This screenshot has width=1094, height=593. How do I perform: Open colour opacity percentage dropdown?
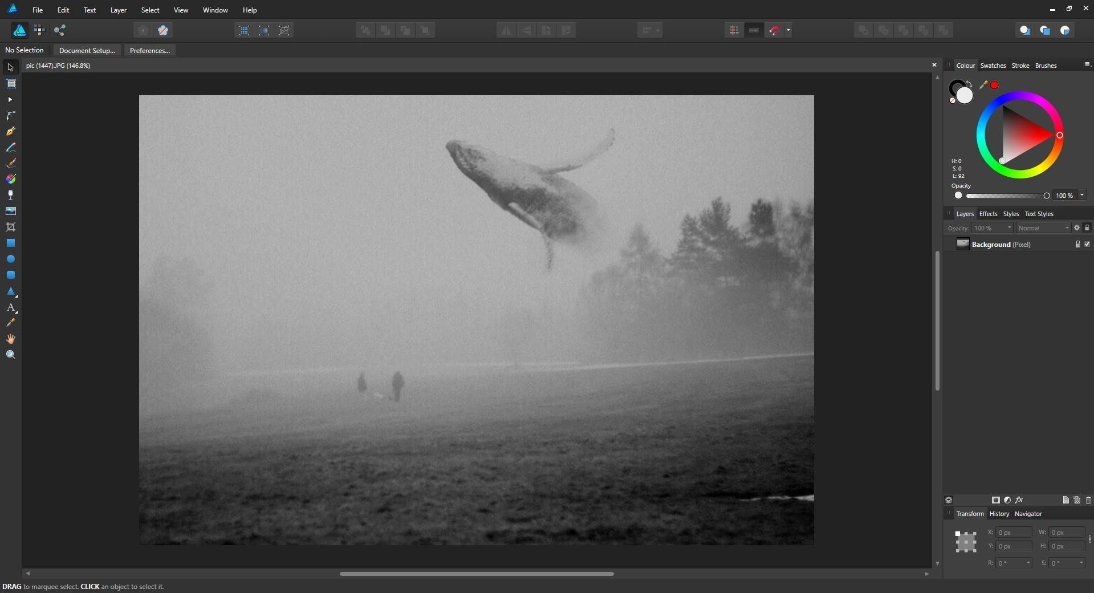pyautogui.click(x=1081, y=195)
